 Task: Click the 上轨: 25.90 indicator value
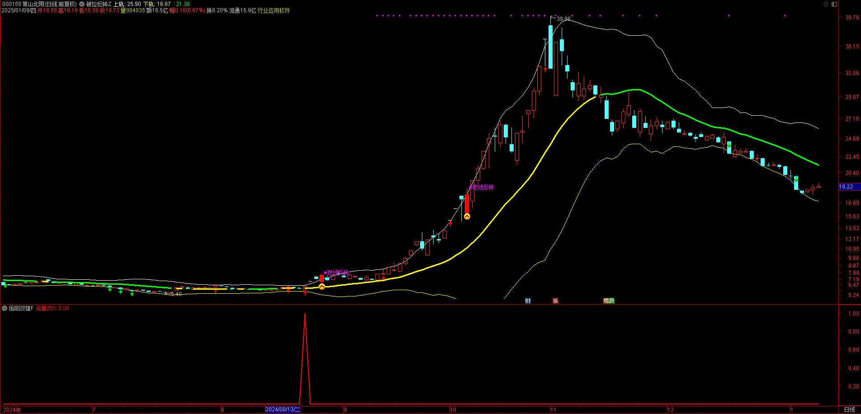pos(127,4)
